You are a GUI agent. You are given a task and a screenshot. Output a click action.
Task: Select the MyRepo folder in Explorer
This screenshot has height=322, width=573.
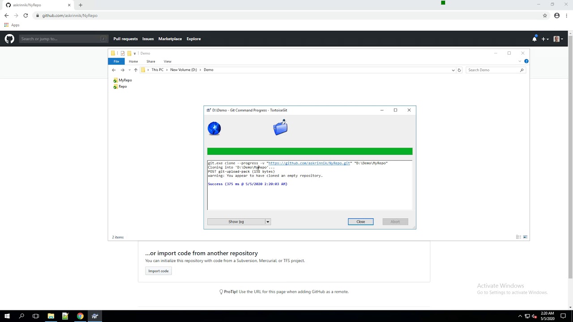coord(123,80)
